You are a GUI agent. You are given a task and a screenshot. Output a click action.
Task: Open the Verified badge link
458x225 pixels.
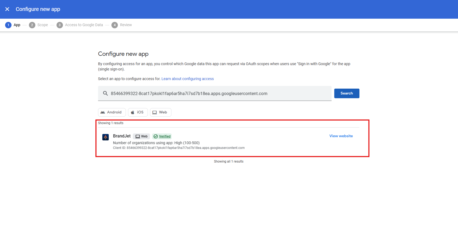[x=162, y=136]
